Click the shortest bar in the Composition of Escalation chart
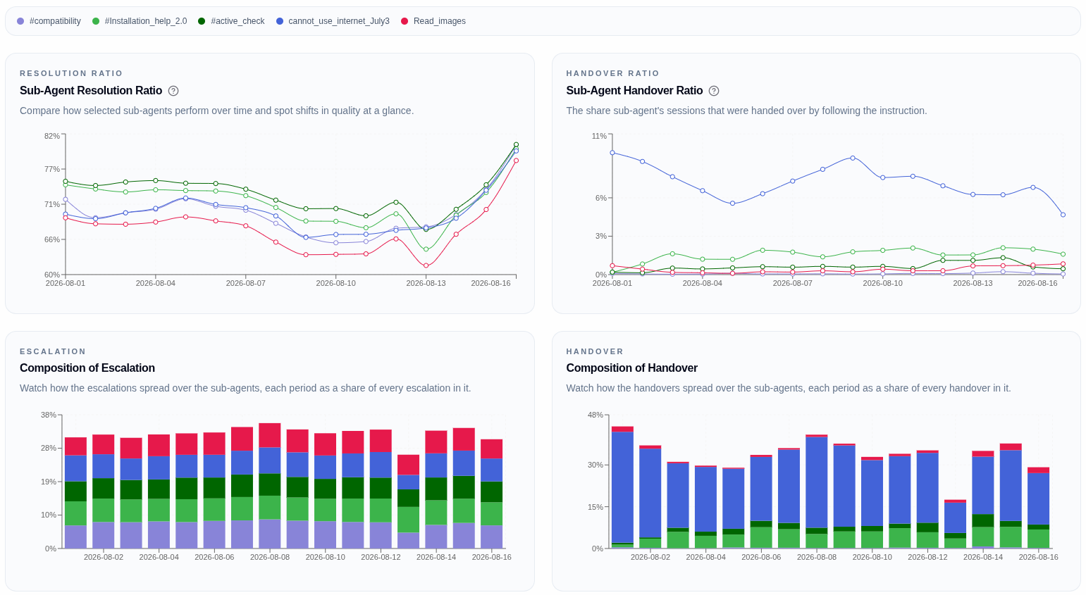 coord(408,501)
